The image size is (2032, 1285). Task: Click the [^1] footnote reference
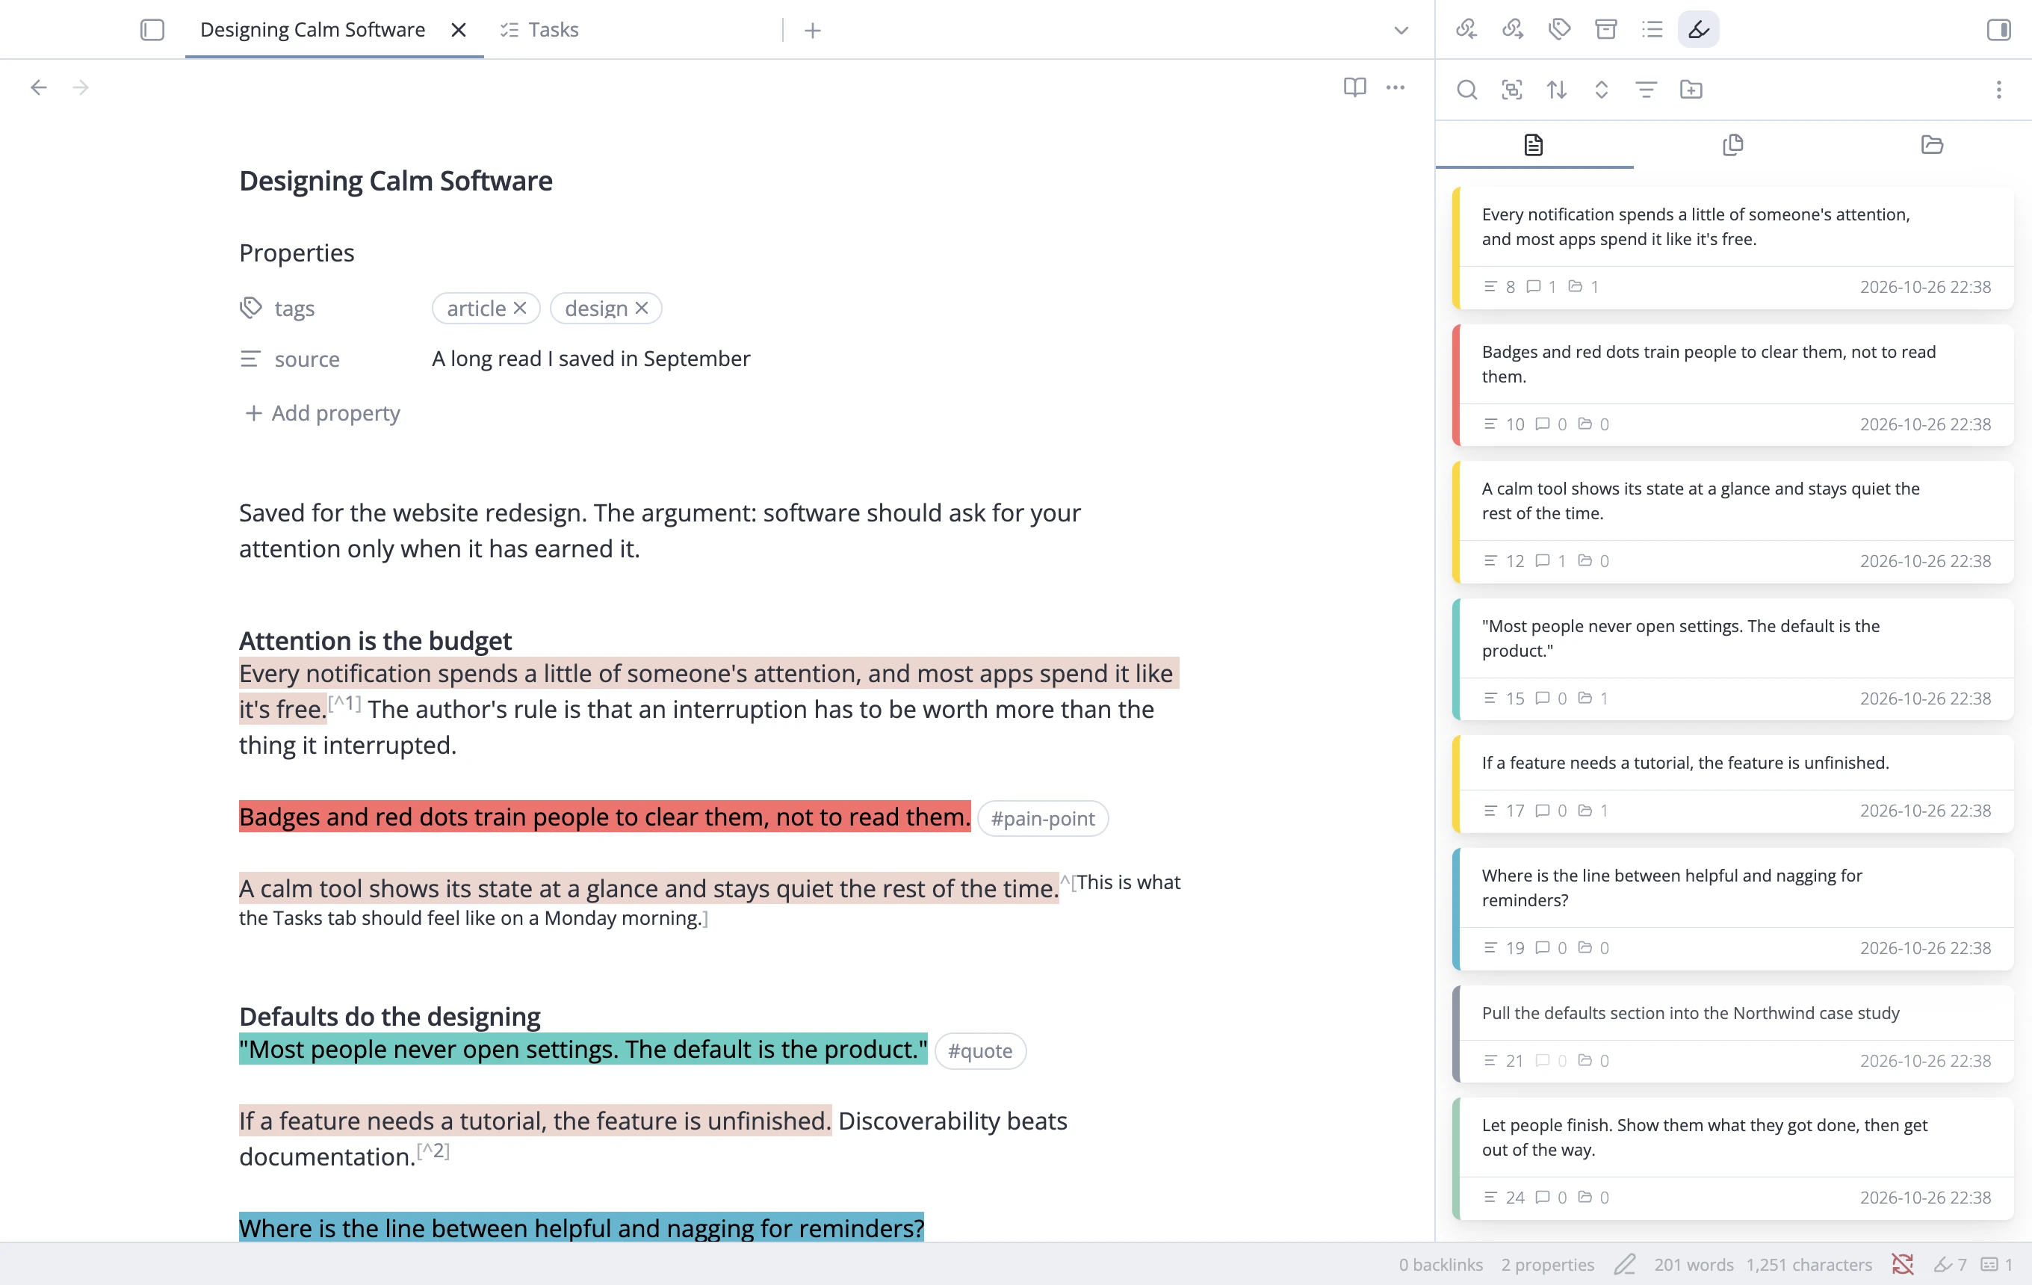pyautogui.click(x=344, y=703)
